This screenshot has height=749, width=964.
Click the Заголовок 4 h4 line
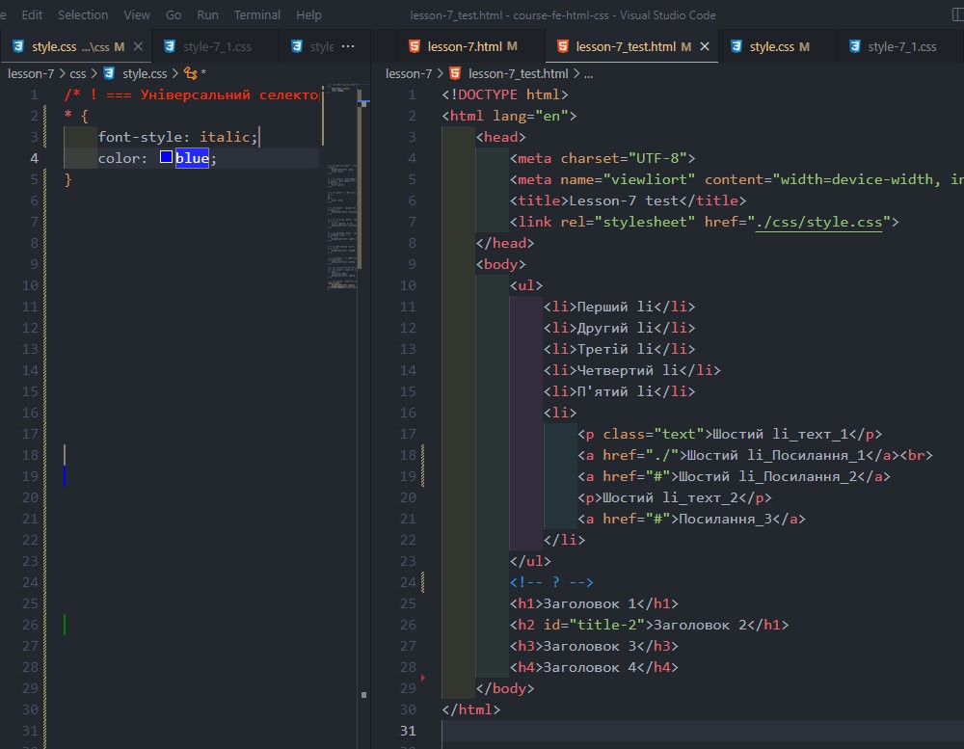(594, 667)
